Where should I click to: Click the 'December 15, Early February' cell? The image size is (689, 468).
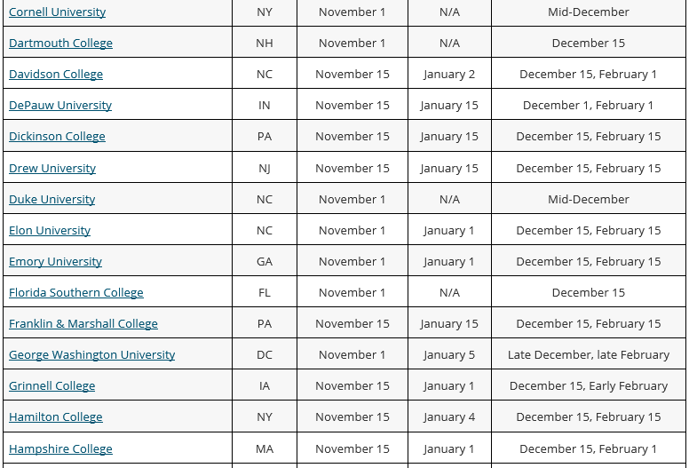[589, 385]
